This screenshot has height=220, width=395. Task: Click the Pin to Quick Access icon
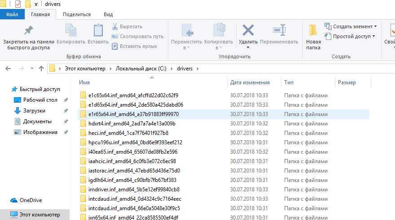(28, 30)
